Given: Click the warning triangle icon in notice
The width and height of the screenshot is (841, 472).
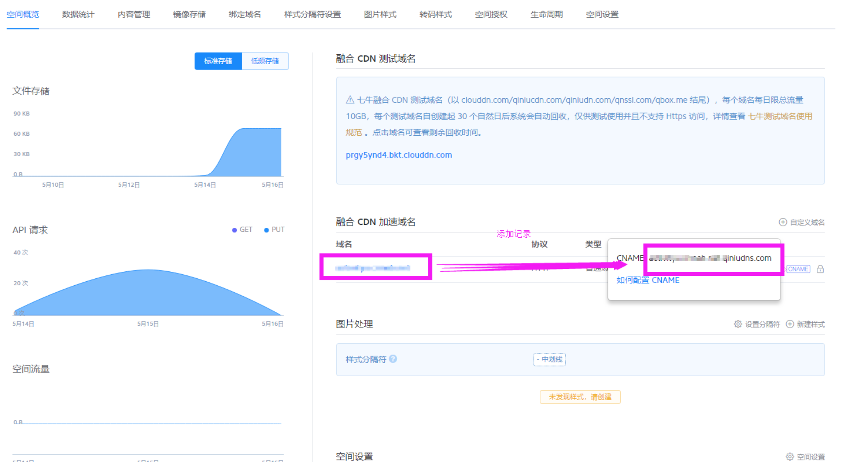Looking at the screenshot, I should [350, 100].
